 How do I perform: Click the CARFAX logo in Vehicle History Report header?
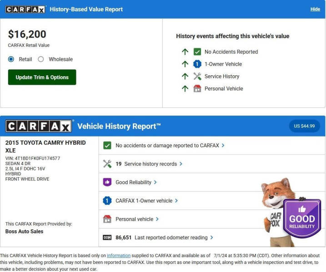[x=39, y=126]
